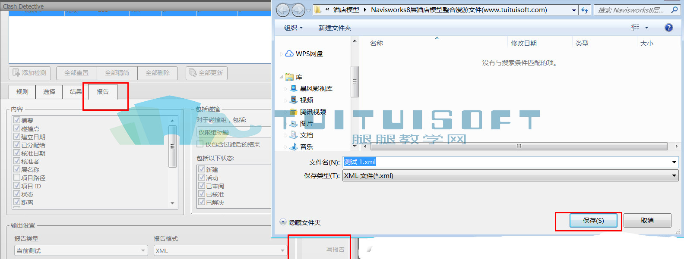684x259 pixels.
Task: Open the 报告类型 当前测试 dropdown
Action: 81,250
